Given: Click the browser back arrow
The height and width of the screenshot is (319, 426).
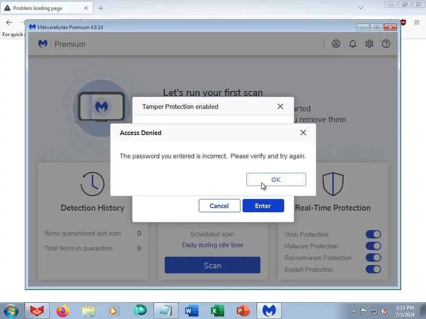Looking at the screenshot, I should coord(9,22).
